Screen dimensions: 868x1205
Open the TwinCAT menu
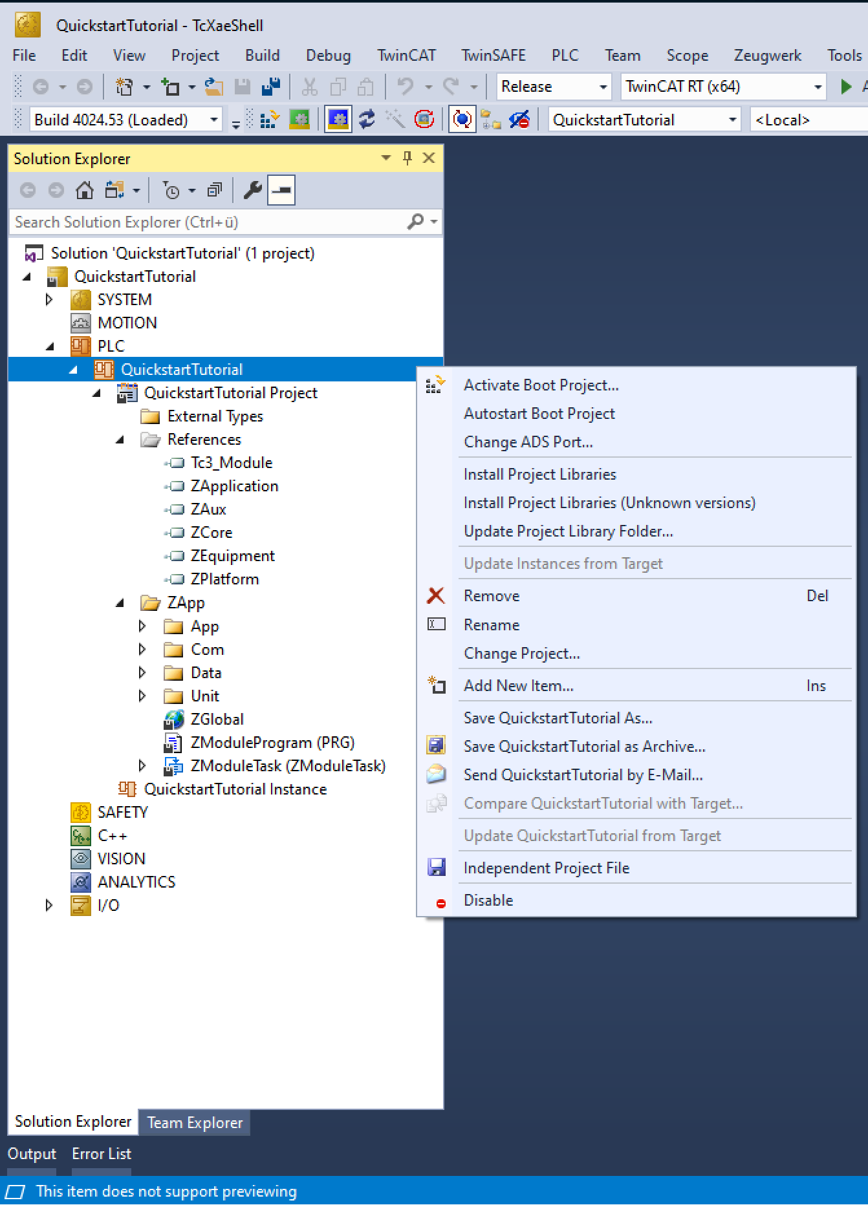(407, 55)
